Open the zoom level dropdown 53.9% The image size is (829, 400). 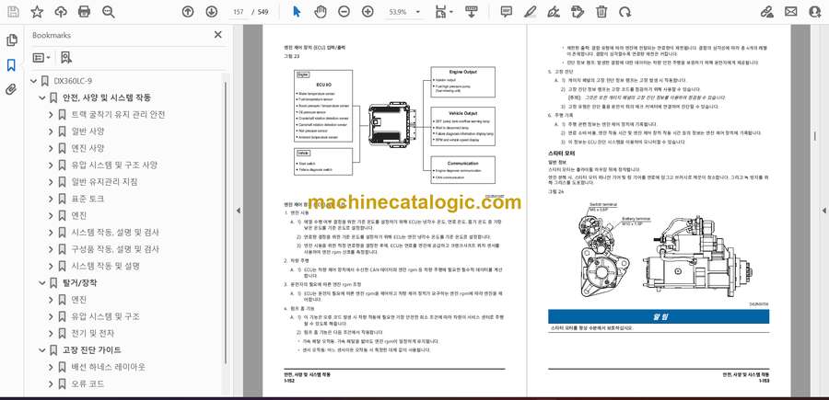404,12
